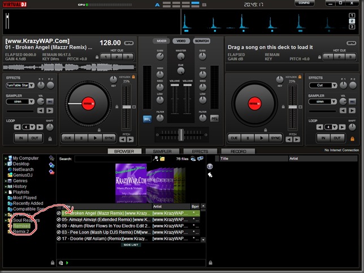Click the crossfader slider
The height and width of the screenshot is (273, 364).
pos(181,135)
